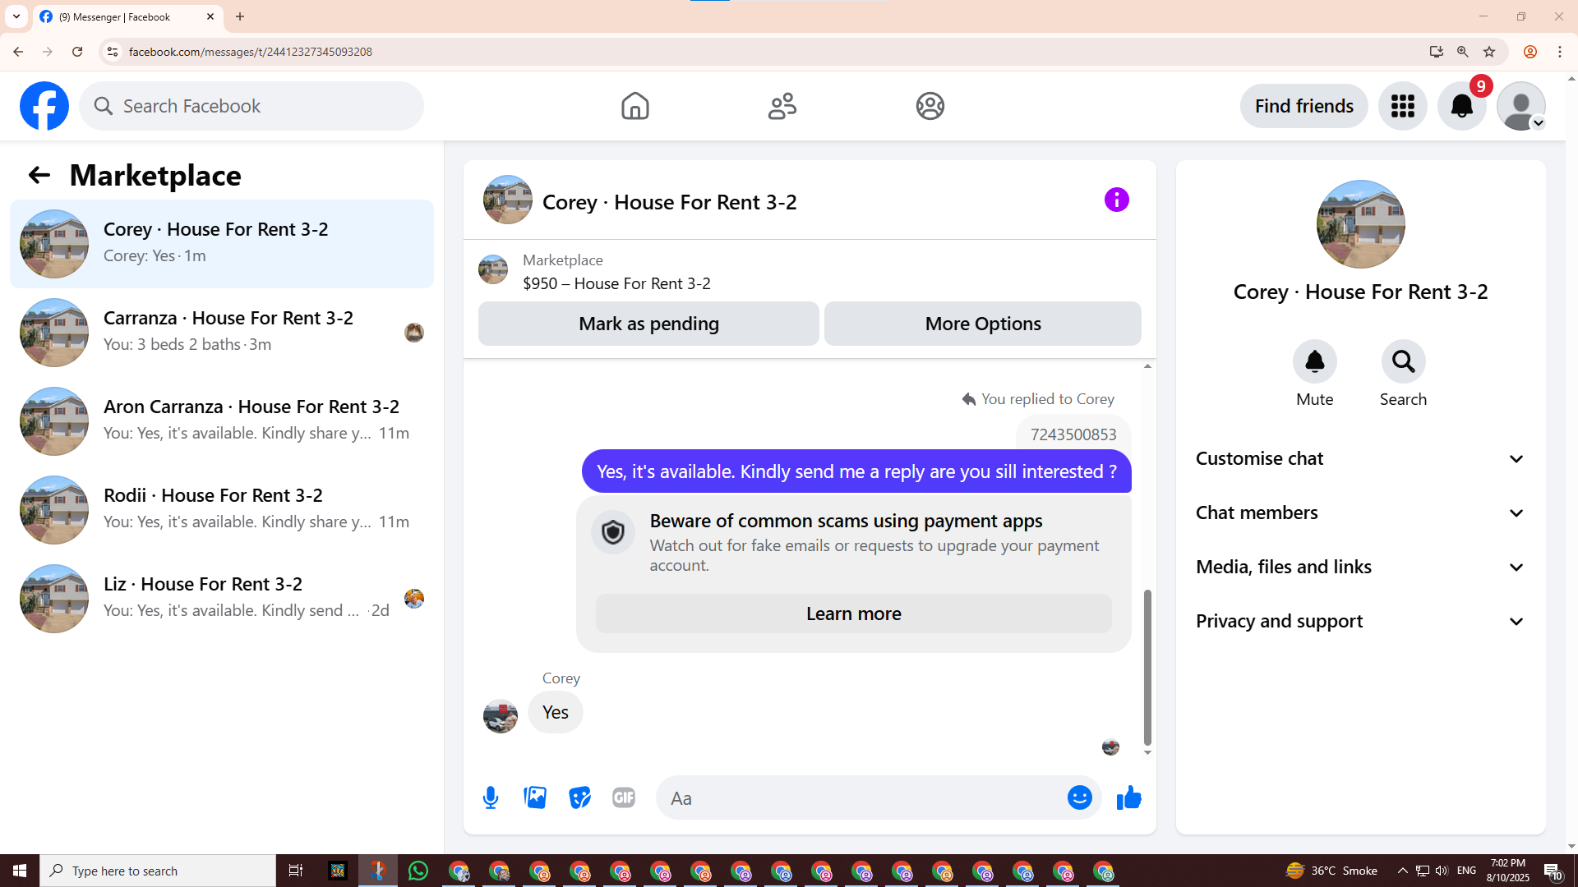Click Mark as pending button
This screenshot has width=1578, height=887.
[x=648, y=324]
